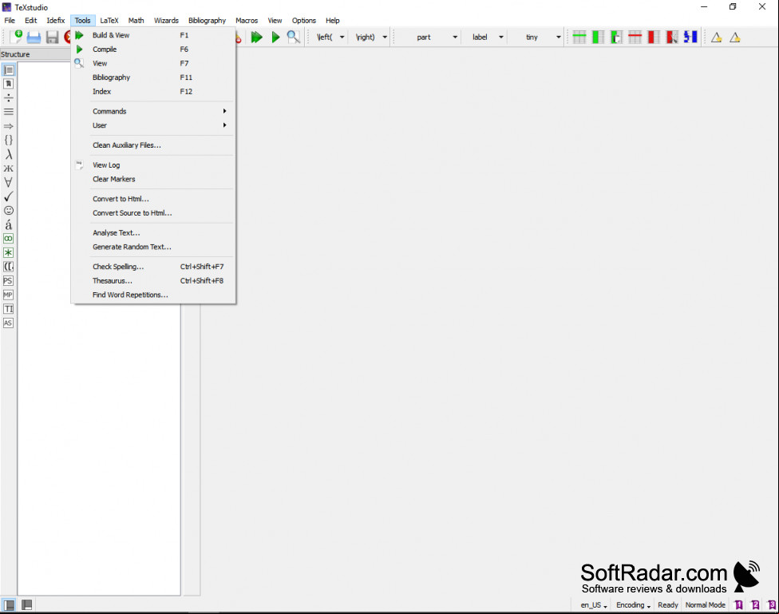Select the Bookmarks icon in side panel

(9, 84)
